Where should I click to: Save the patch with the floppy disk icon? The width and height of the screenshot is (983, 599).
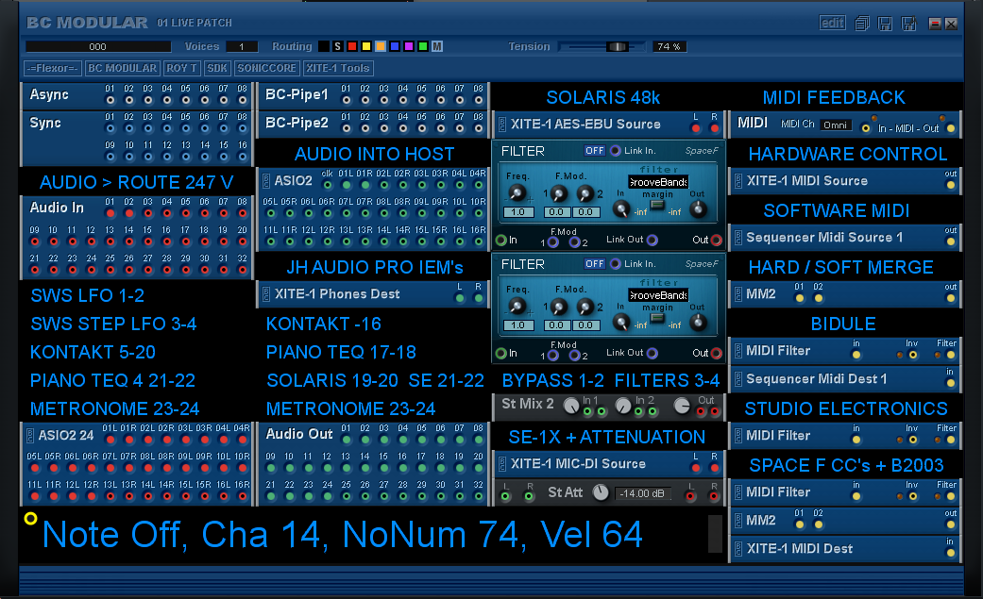click(x=885, y=24)
